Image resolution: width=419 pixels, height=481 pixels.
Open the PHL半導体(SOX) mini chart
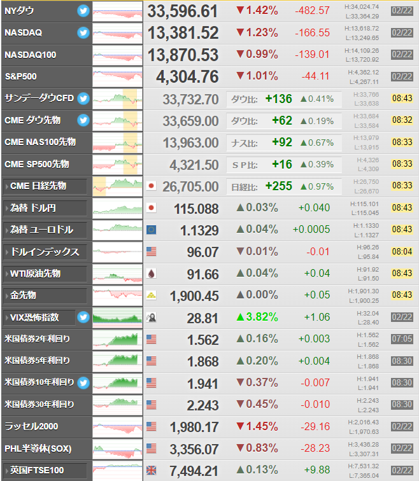(x=118, y=449)
